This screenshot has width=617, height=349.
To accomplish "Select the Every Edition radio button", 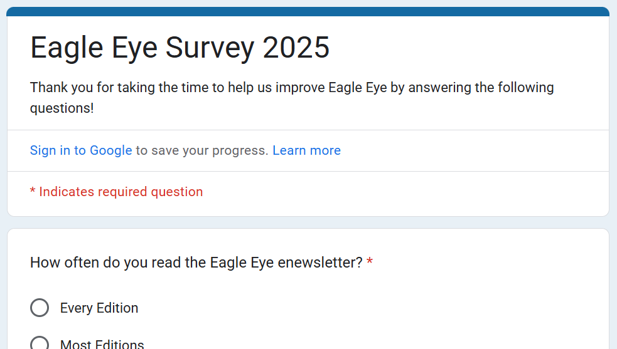I will click(x=40, y=308).
